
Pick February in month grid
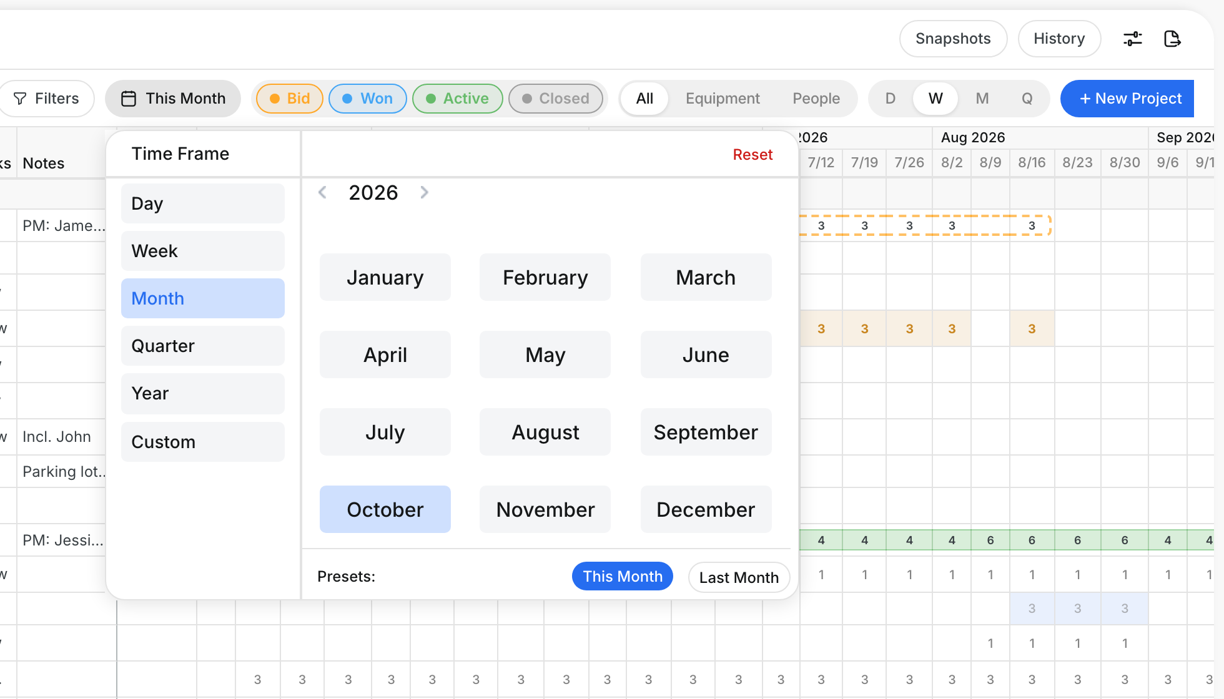click(545, 277)
